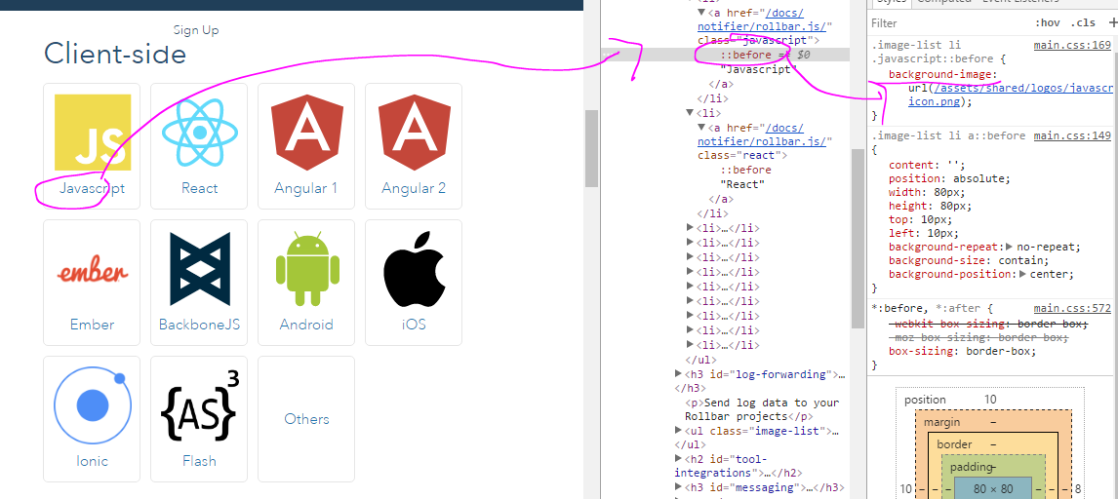Screen dimensions: 1118x499
Task: Focus the styles Filter input field
Action: (946, 22)
